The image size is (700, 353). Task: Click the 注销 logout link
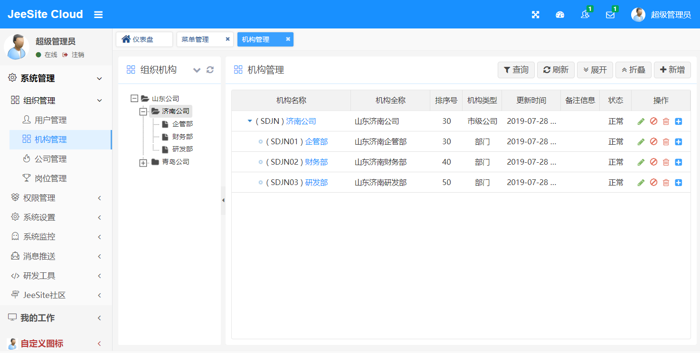pyautogui.click(x=73, y=55)
